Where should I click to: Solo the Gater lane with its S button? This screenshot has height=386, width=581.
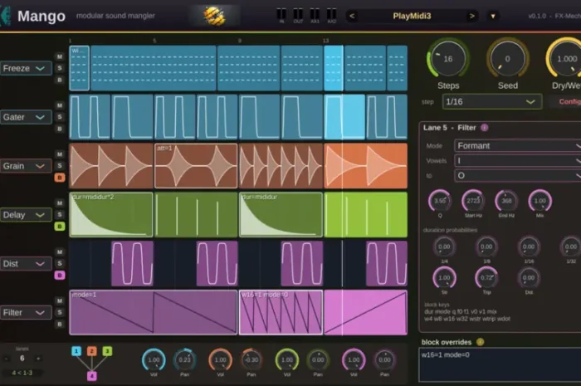click(60, 117)
